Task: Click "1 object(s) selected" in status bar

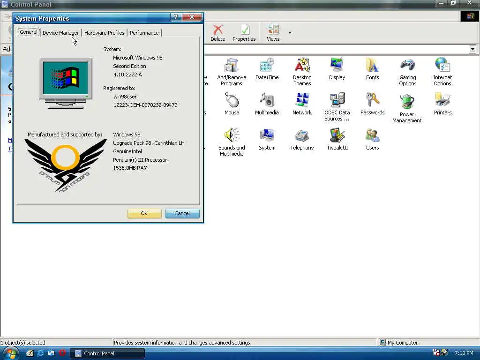Action: pyautogui.click(x=23, y=343)
